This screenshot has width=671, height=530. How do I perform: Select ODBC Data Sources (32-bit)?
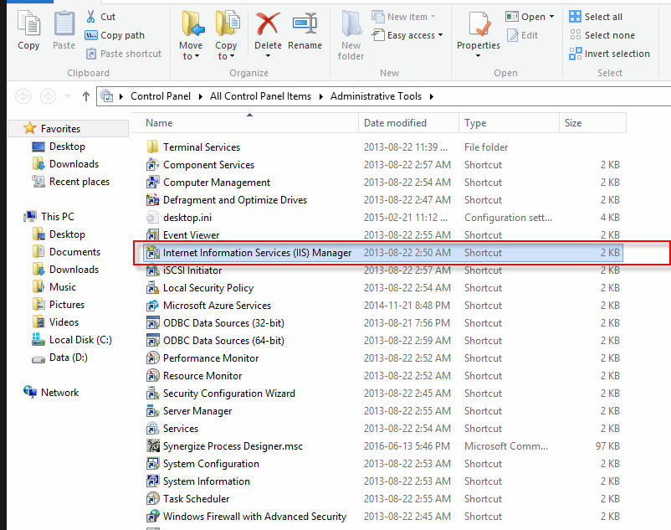[383, 323]
